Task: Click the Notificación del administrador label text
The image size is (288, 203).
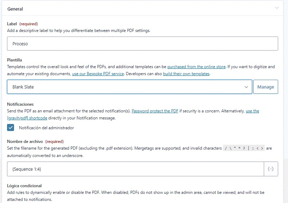Action: [46, 128]
